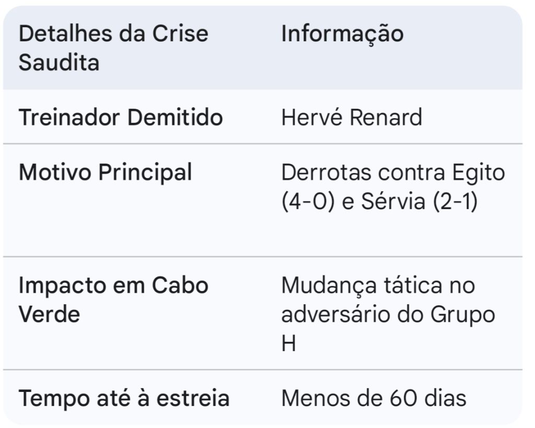Viewport: 535px width, 428px height.
Task: Click the "(4-0)" score text
Action: click(x=308, y=202)
